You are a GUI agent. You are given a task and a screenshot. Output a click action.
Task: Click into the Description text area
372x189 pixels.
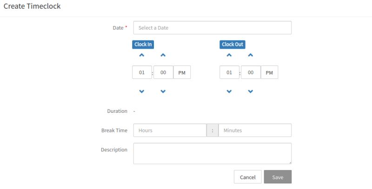(x=213, y=153)
